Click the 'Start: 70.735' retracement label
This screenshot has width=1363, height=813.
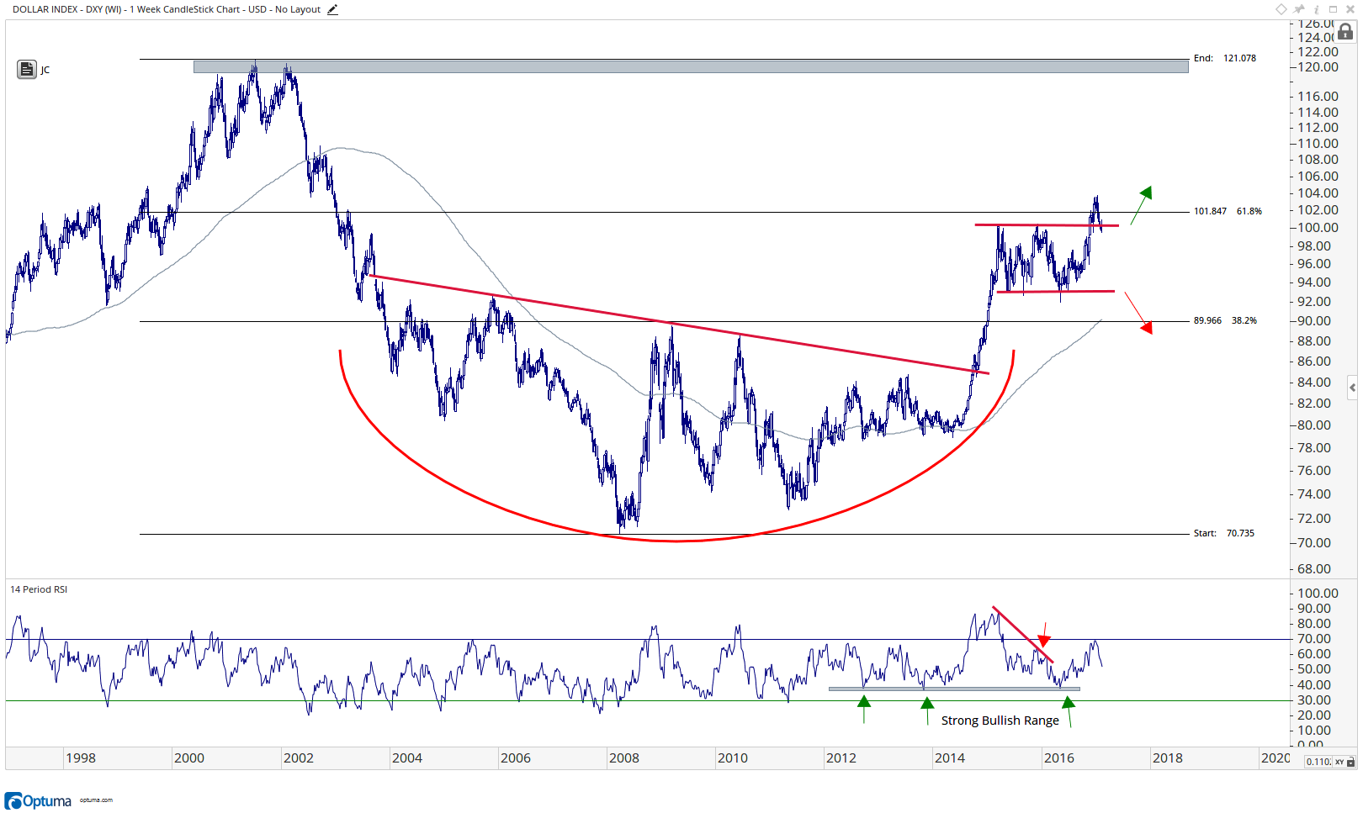click(1223, 533)
